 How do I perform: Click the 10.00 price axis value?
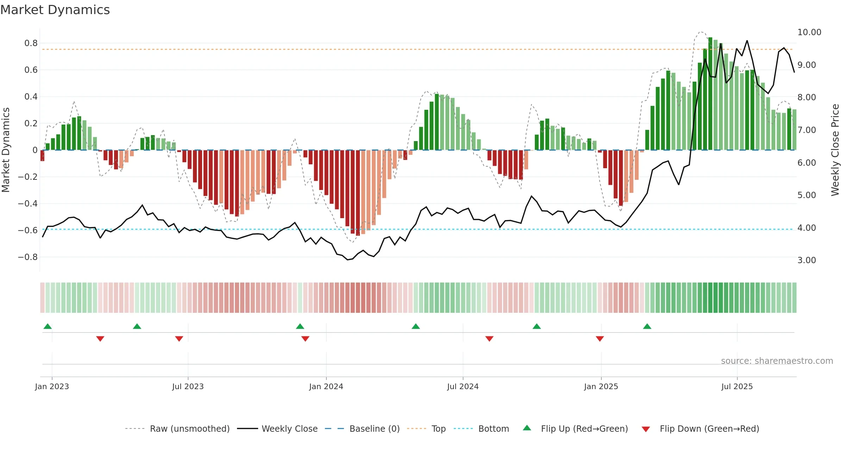809,32
